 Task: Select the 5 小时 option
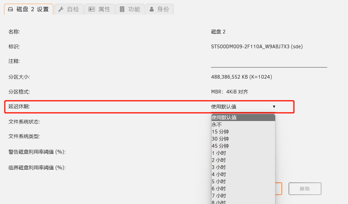click(x=219, y=182)
